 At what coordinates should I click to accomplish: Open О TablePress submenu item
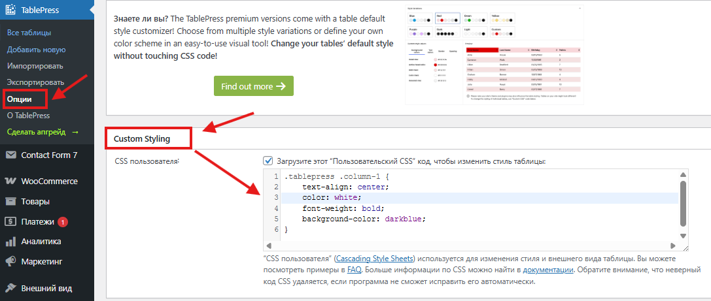(x=29, y=116)
